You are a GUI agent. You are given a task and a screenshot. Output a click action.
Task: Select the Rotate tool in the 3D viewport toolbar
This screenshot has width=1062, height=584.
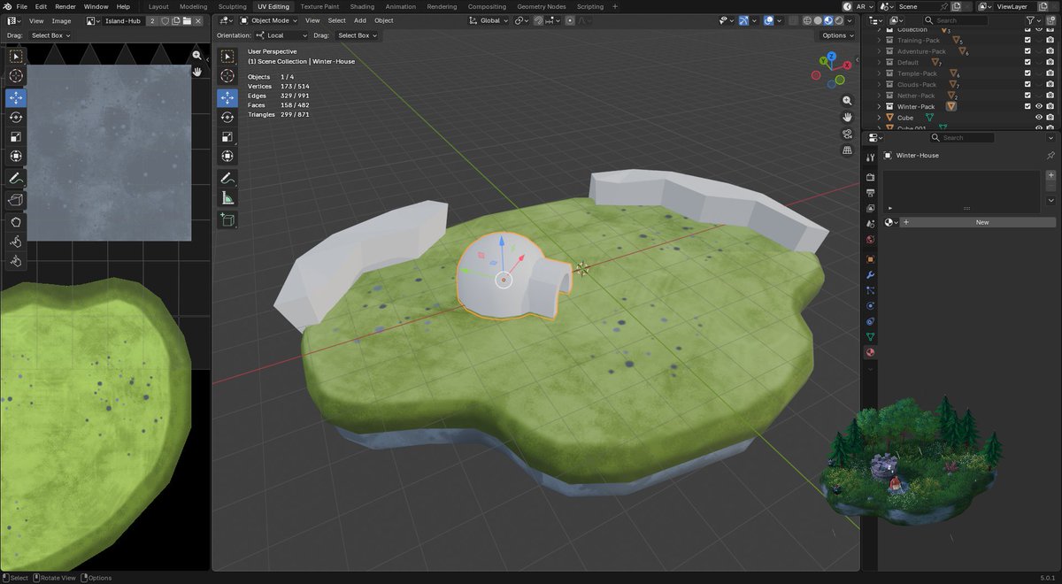[x=227, y=117]
